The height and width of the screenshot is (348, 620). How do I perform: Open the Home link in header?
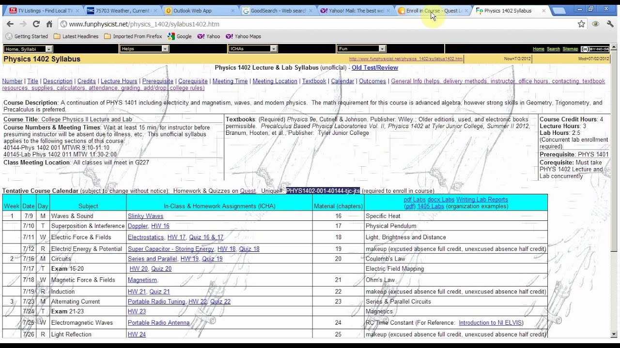[538, 49]
